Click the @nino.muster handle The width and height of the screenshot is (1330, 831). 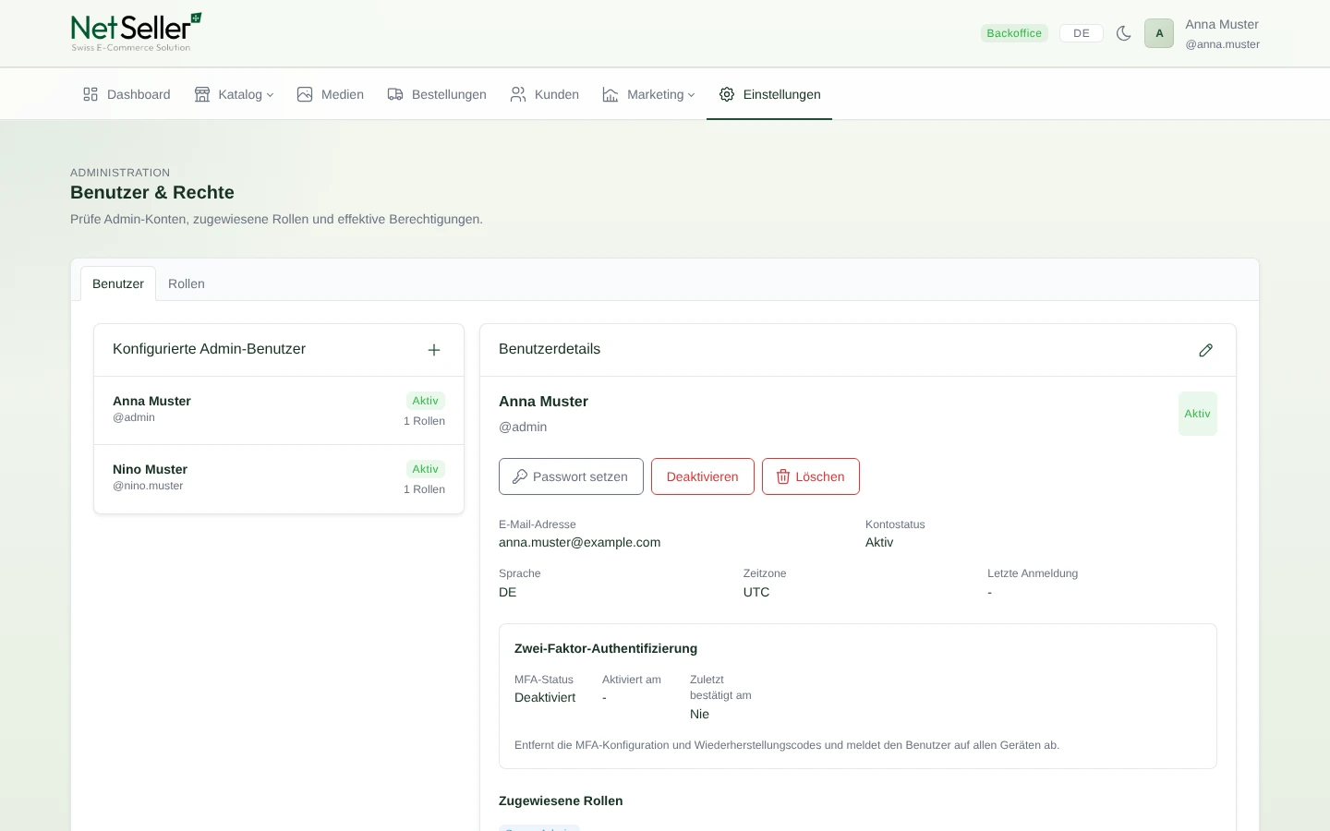(148, 486)
